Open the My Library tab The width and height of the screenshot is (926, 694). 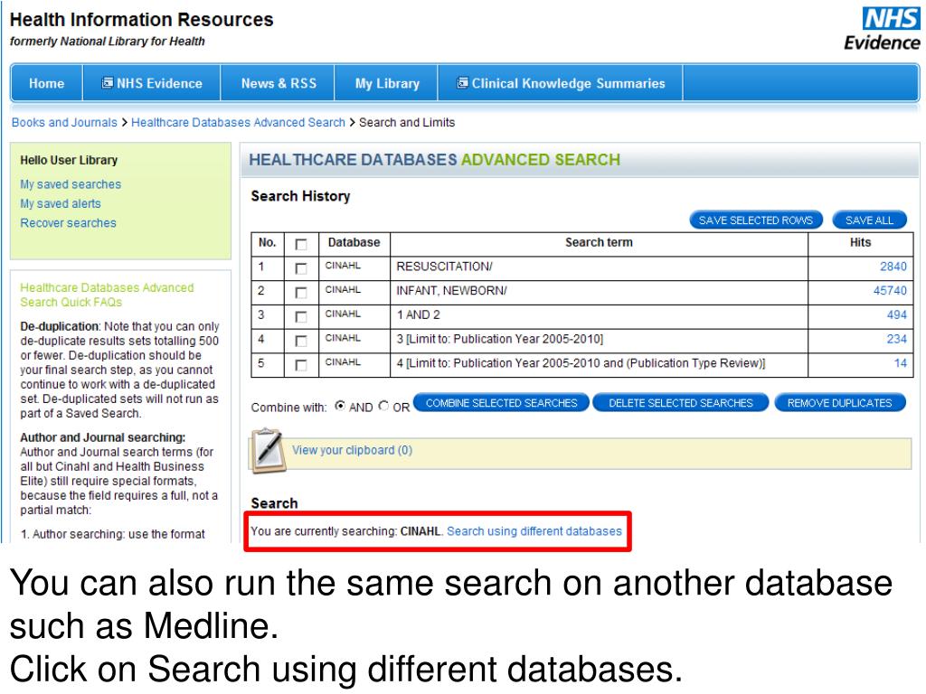(x=387, y=83)
